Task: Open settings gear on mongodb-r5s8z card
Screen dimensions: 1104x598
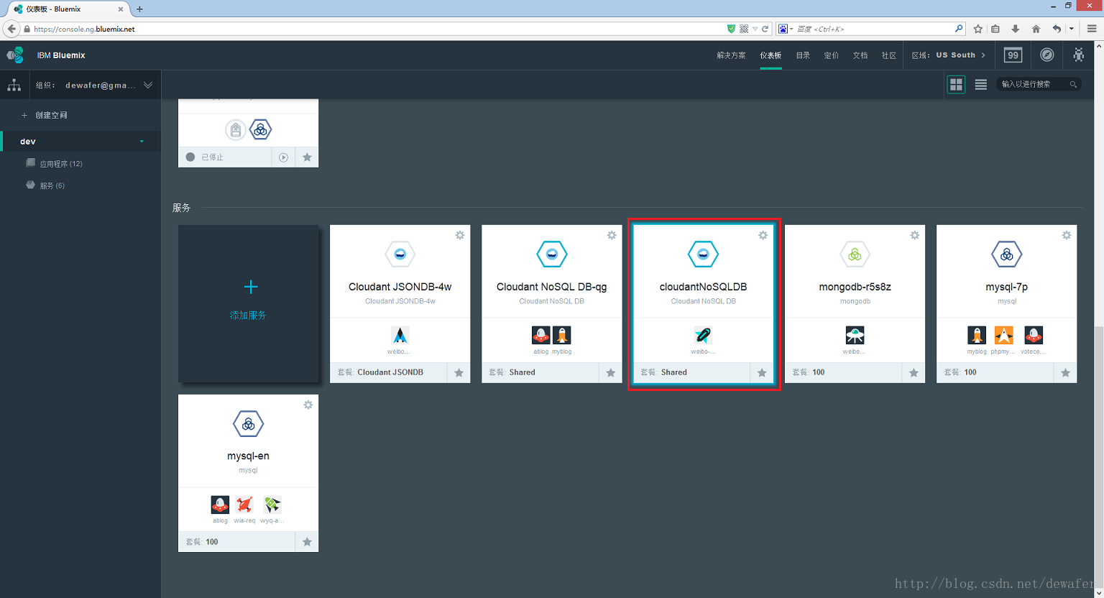Action: [x=915, y=235]
